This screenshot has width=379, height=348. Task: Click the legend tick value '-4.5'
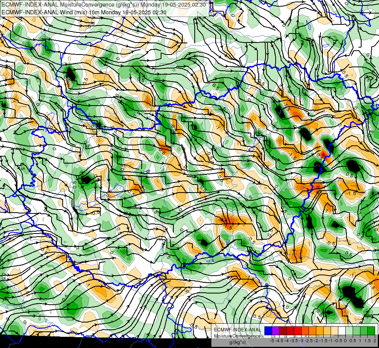click(x=280, y=341)
